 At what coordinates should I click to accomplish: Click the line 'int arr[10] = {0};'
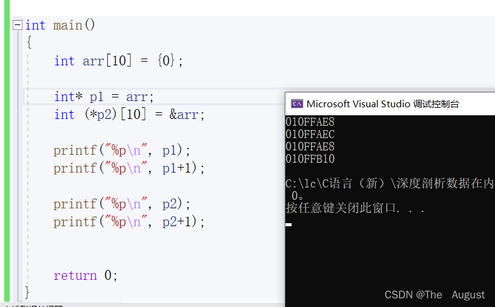tap(118, 60)
